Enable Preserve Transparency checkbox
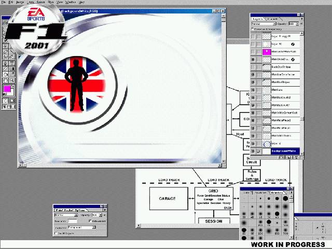 tap(253, 29)
